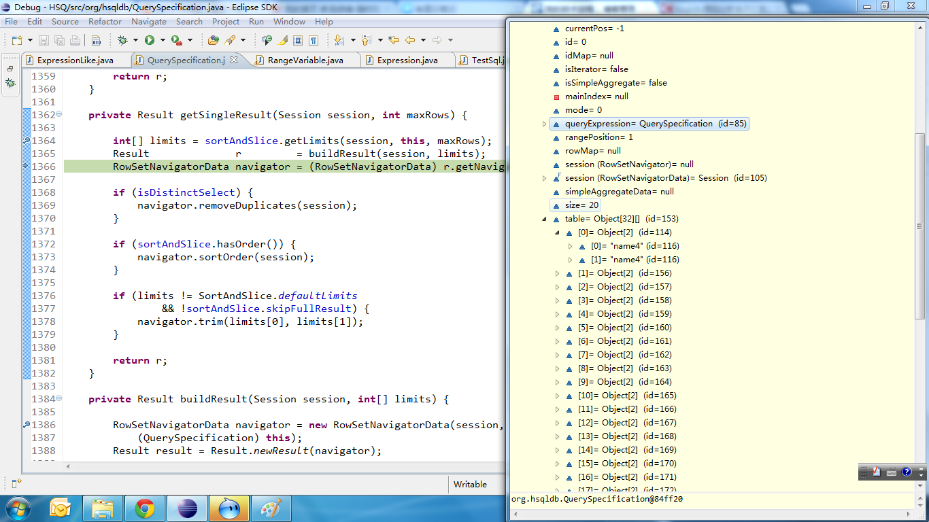Click the Run External Tools icon
Viewport: 929px width, 522px height.
pyautogui.click(x=176, y=40)
